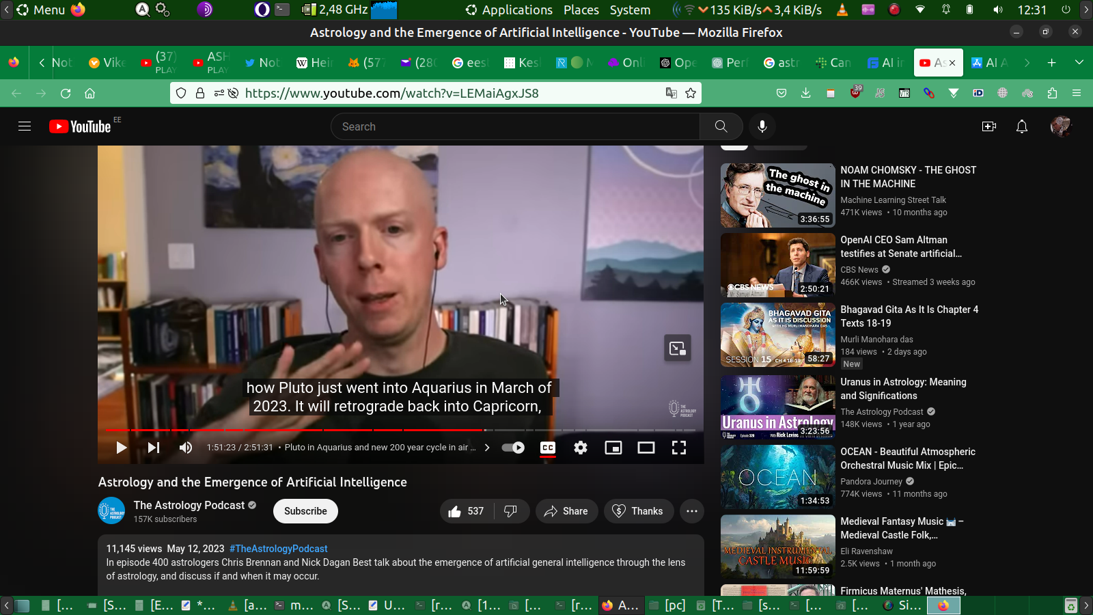Screen dimensions: 1093x615
Task: Open the #TheAstrologyPodcast hashtag
Action: click(279, 549)
